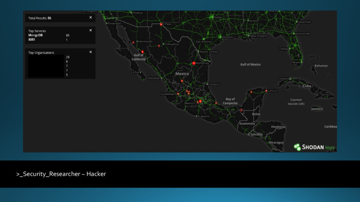Click the Security_Researcher ~ Hacker caption

[61, 174]
